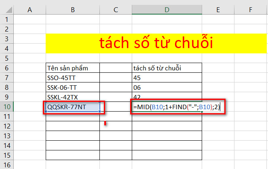The width and height of the screenshot is (268, 169).
Task: Select column C header
Action: [116, 10]
